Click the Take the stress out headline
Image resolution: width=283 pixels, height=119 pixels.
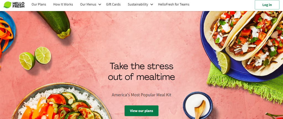141,71
